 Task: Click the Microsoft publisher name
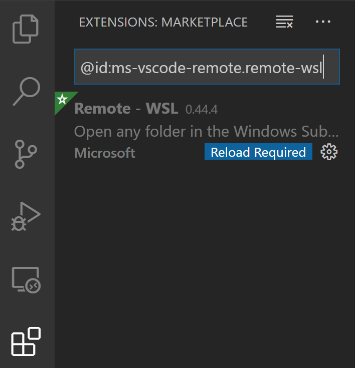[105, 153]
